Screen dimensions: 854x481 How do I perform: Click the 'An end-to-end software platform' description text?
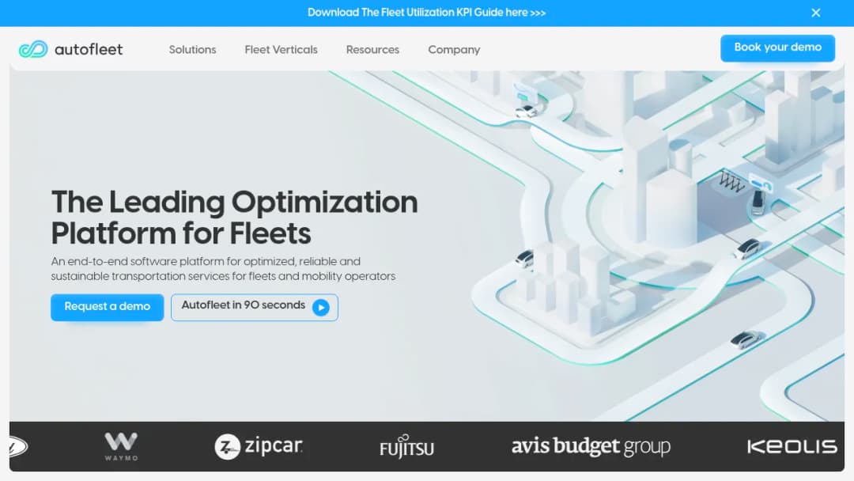tap(223, 268)
